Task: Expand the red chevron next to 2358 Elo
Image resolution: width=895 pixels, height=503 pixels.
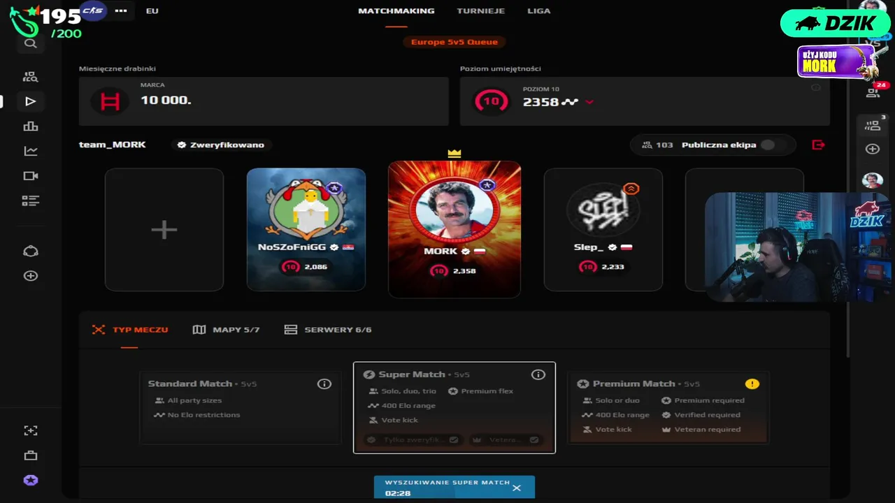Action: tap(589, 102)
